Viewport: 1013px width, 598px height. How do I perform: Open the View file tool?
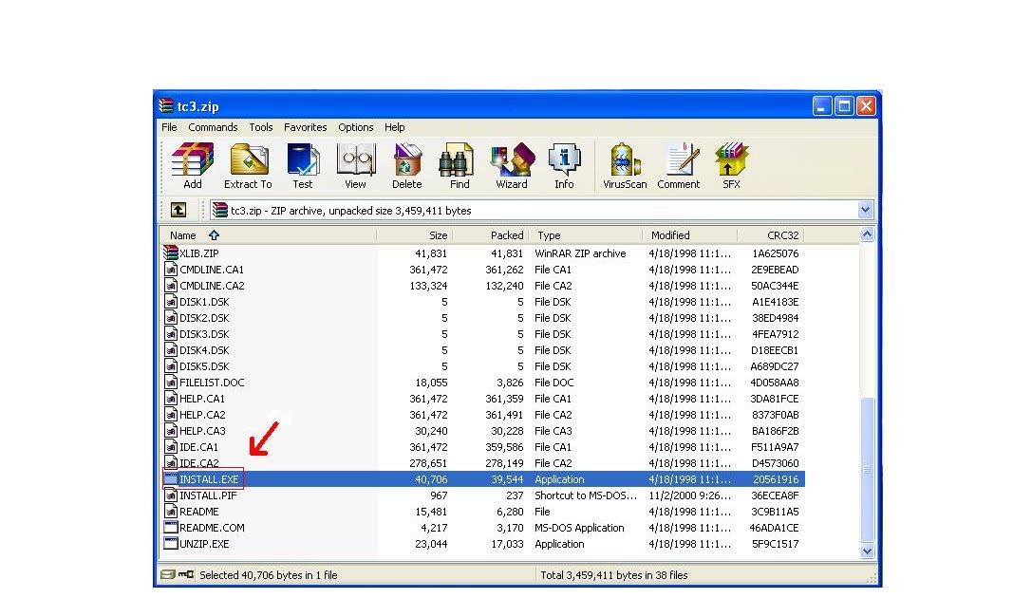(x=355, y=166)
